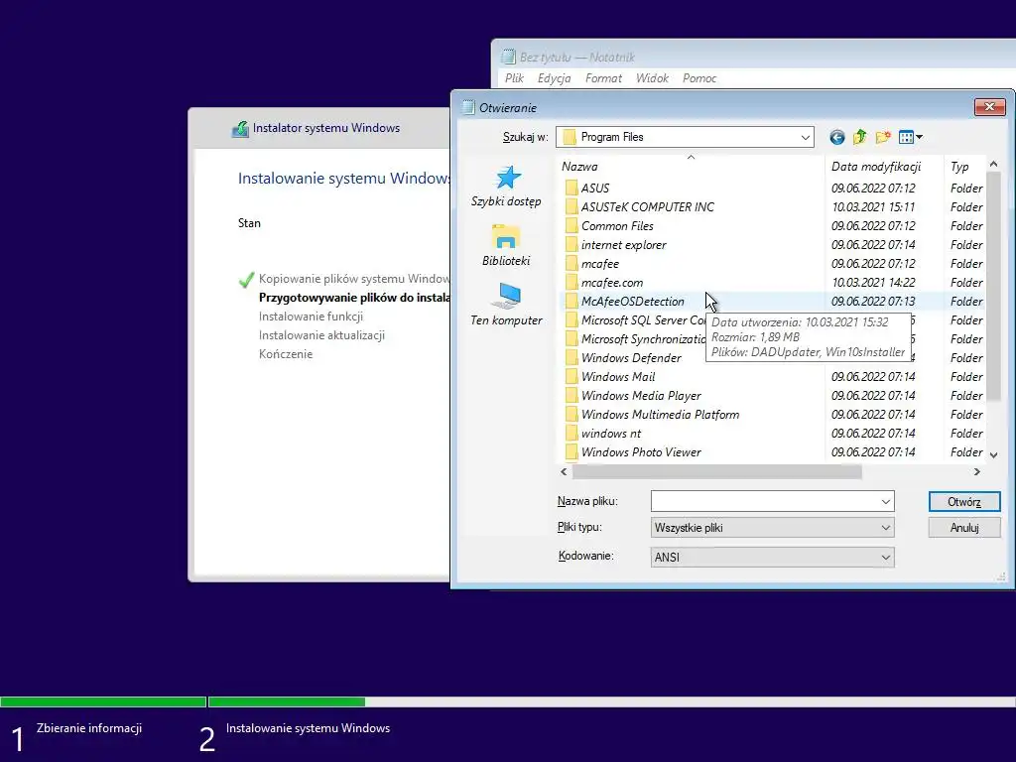Sort by the Typ column header
The image size is (1016, 762).
click(x=964, y=167)
